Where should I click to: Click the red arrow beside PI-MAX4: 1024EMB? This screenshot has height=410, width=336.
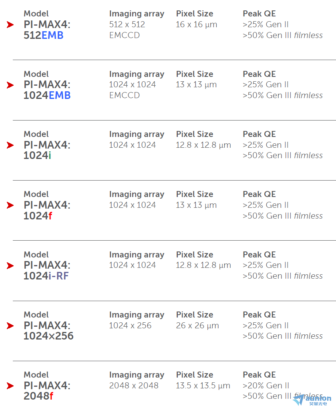10,85
